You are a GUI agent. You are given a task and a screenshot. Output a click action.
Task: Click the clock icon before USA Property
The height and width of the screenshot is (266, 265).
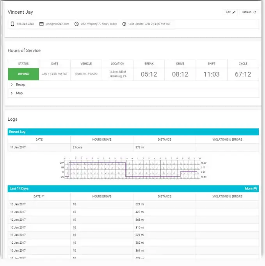pyautogui.click(x=76, y=24)
